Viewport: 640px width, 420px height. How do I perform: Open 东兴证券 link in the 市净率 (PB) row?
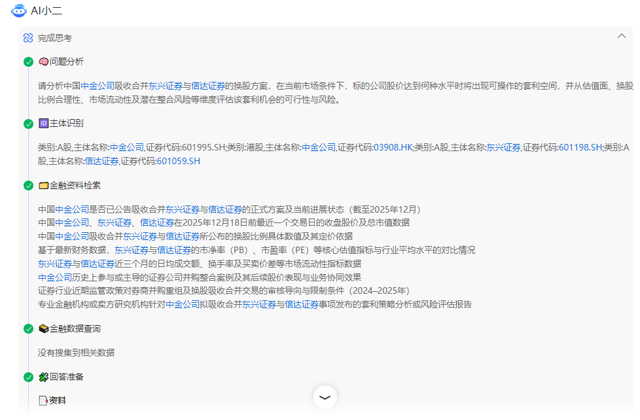132,250
